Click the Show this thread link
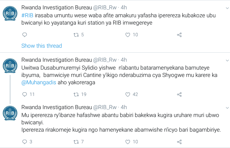 42,46
